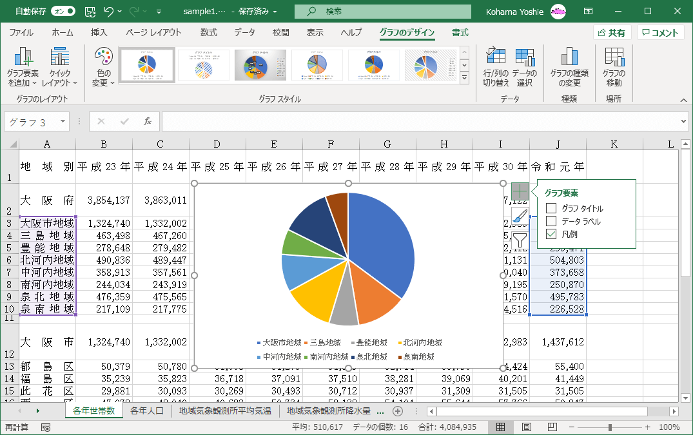This screenshot has width=693, height=435.
Task: Open the データ ribbon tab
Action: (x=244, y=32)
